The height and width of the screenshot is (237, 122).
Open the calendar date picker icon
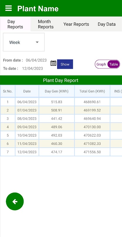pyautogui.click(x=53, y=63)
